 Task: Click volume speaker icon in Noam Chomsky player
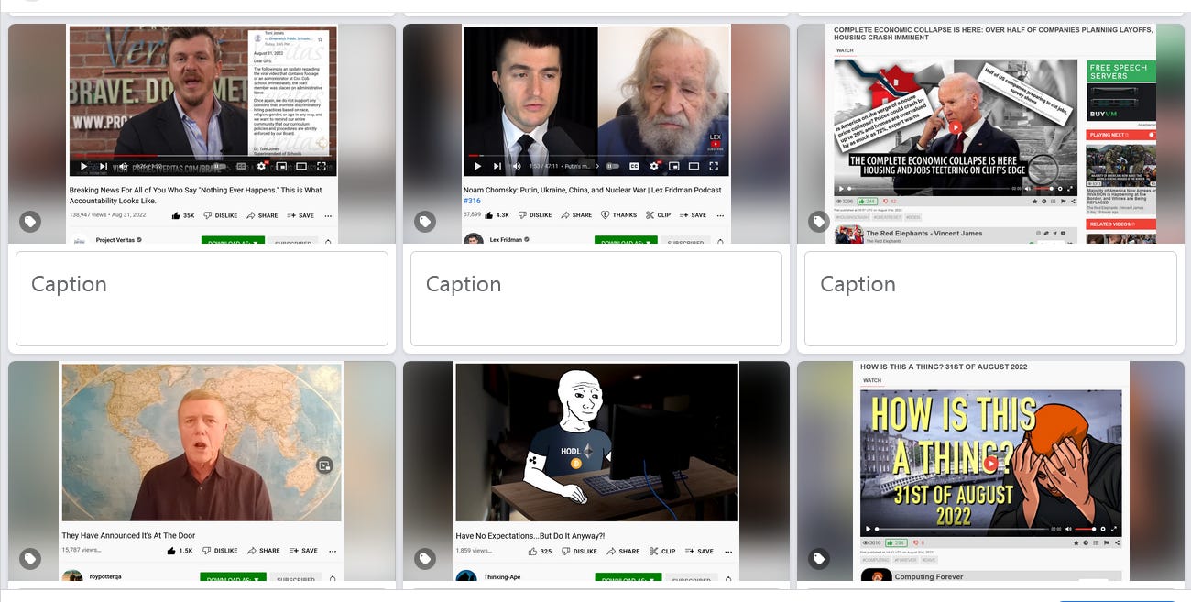tap(517, 166)
